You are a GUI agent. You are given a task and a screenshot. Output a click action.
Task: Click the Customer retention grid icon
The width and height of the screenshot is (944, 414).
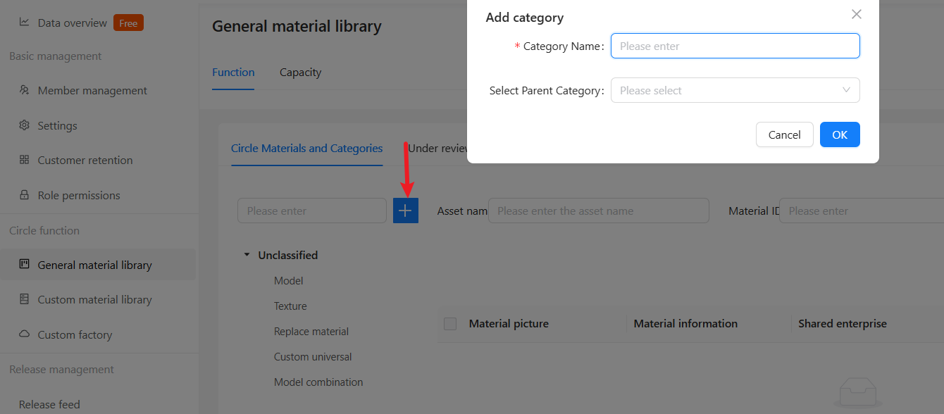24,160
